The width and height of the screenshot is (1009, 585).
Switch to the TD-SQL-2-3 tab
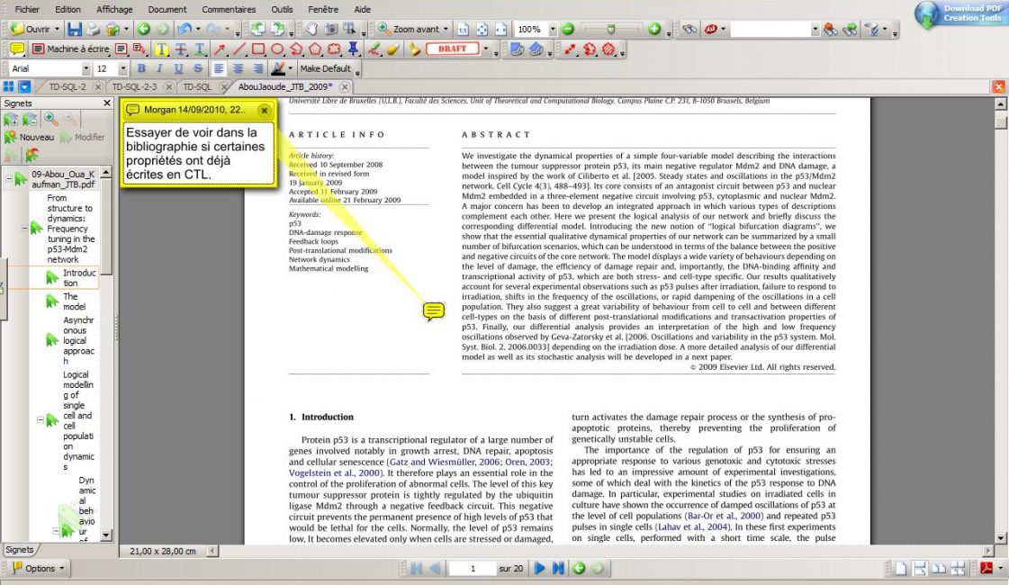coord(134,86)
